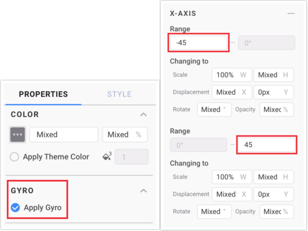The height and width of the screenshot is (231, 308).
Task: Click the second Scale height Mixed field
Action: pos(274,177)
